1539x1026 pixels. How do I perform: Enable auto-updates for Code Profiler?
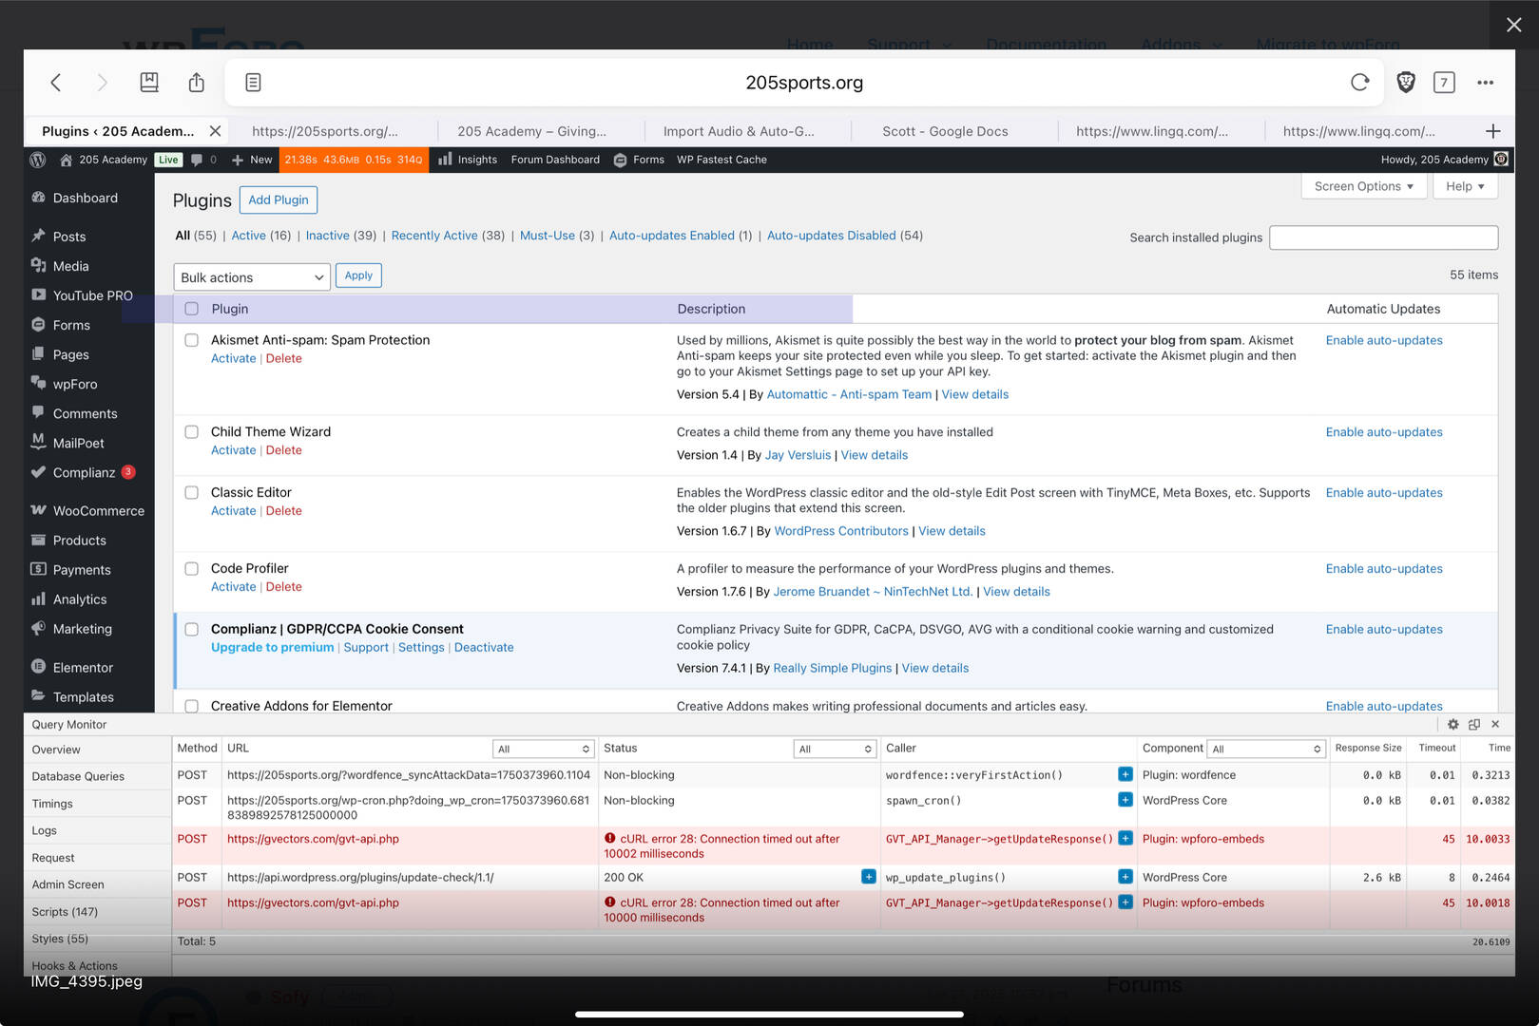(1384, 568)
